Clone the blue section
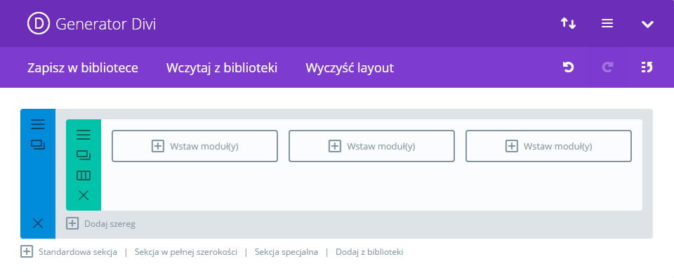 (38, 145)
